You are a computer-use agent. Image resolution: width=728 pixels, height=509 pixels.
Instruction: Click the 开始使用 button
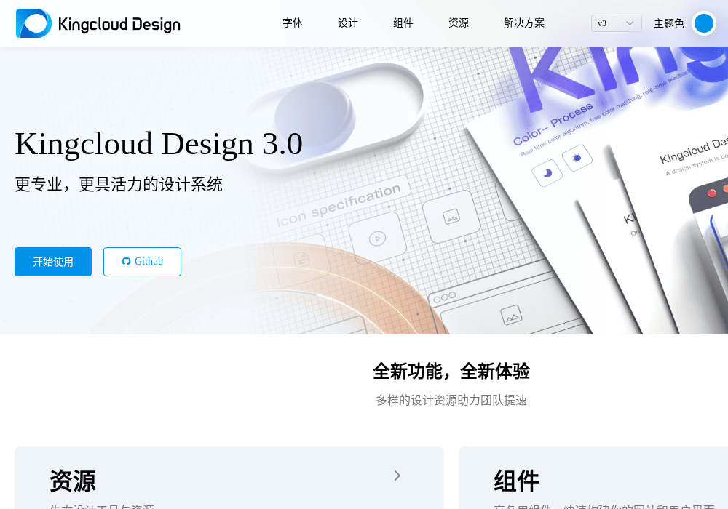[53, 262]
